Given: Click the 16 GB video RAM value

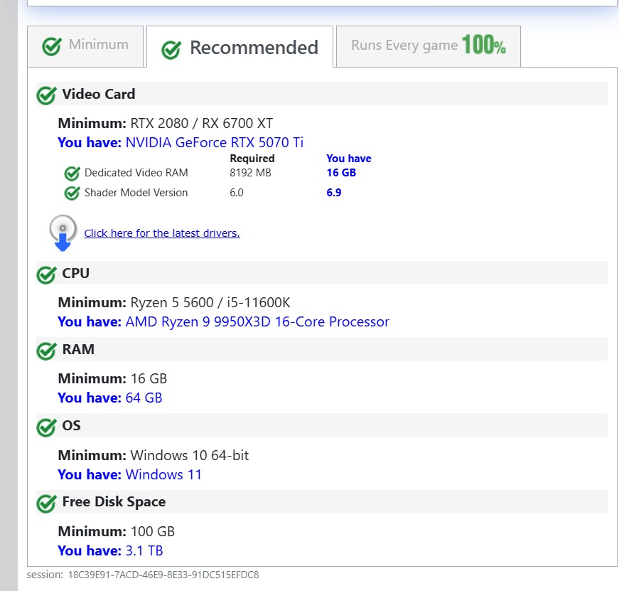Looking at the screenshot, I should (341, 173).
